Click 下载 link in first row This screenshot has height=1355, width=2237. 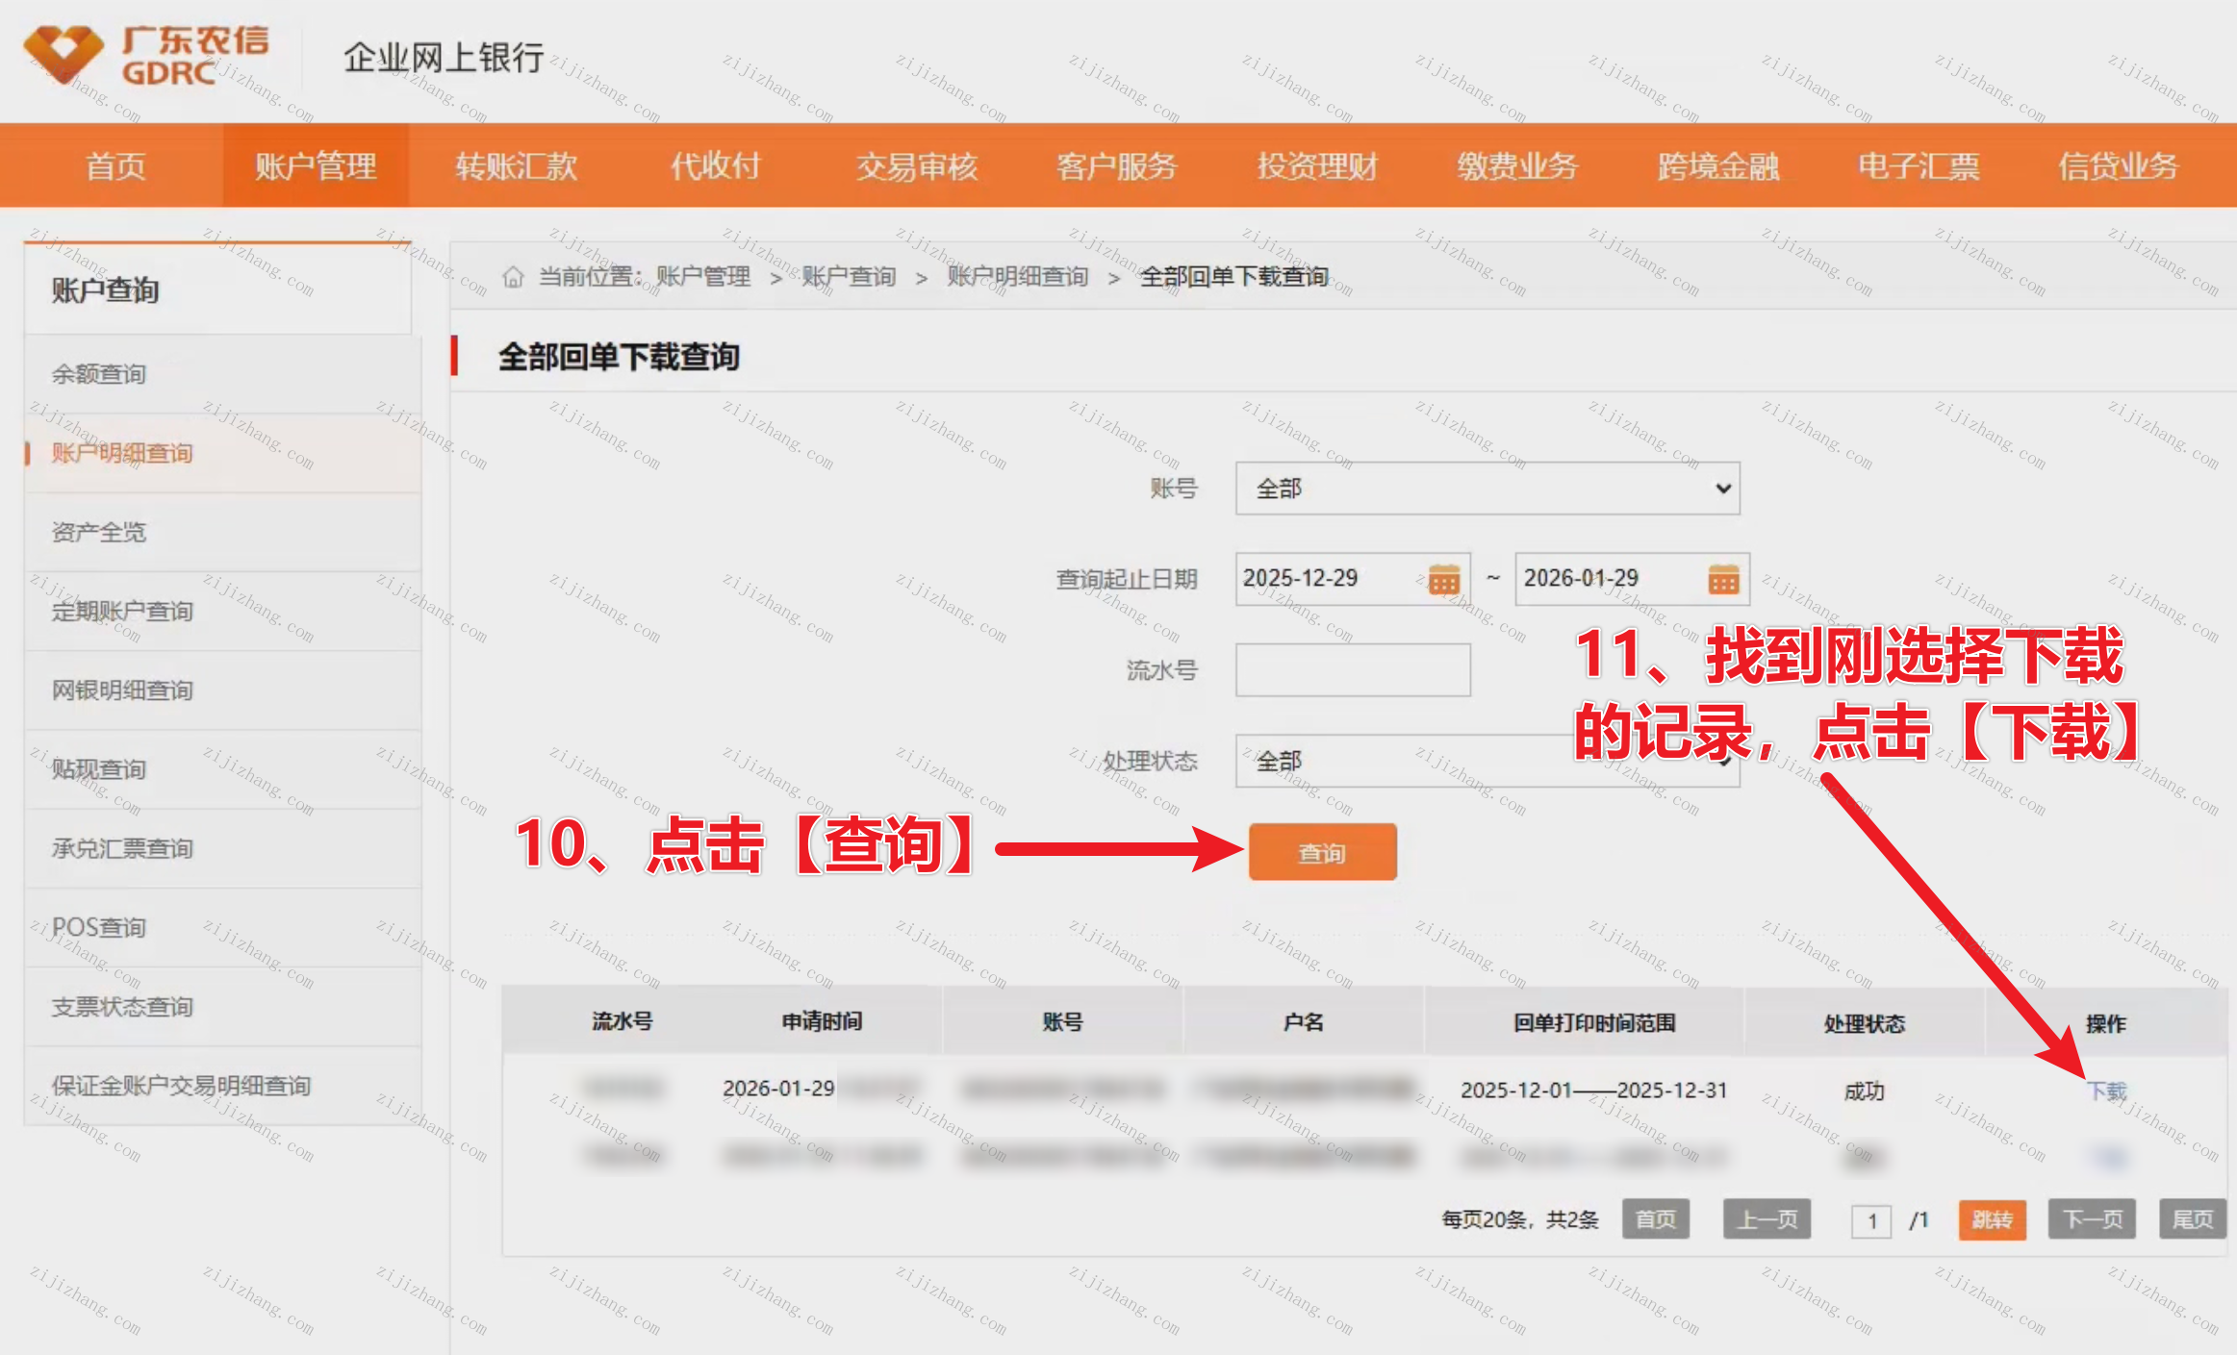coord(2106,1091)
